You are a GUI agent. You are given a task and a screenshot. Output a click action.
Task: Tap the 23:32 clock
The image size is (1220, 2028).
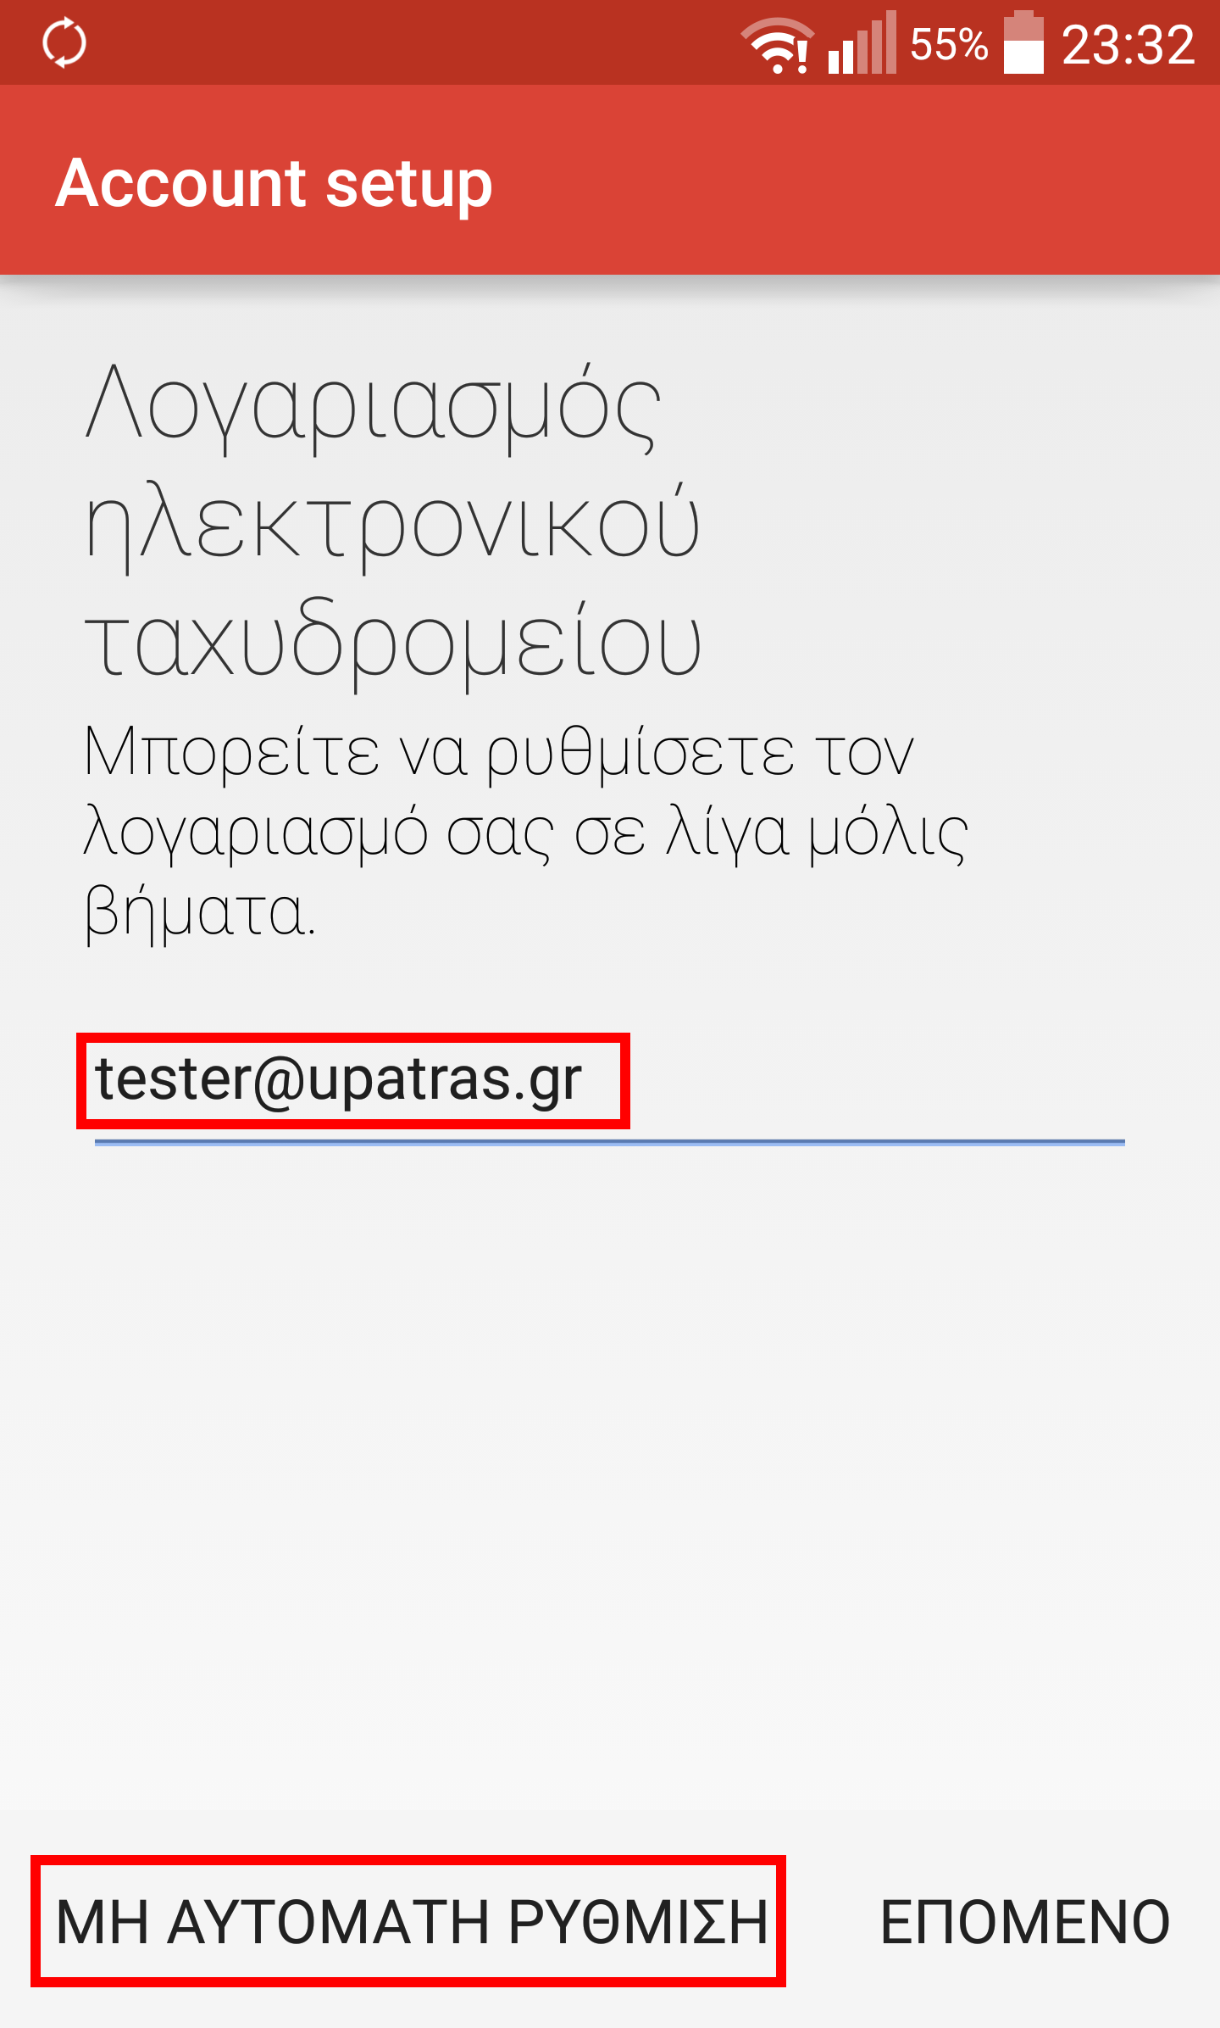click(1128, 44)
